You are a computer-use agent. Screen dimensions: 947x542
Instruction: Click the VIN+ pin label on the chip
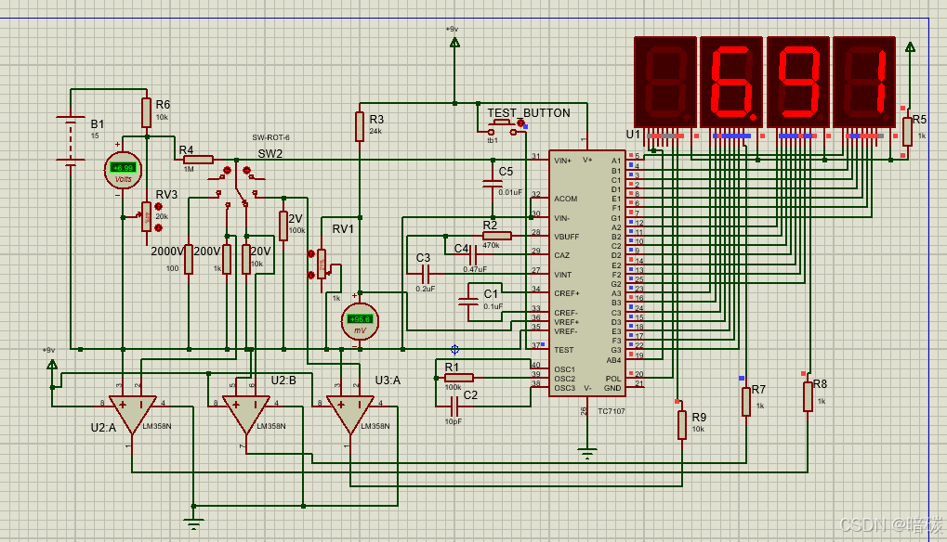[562, 161]
